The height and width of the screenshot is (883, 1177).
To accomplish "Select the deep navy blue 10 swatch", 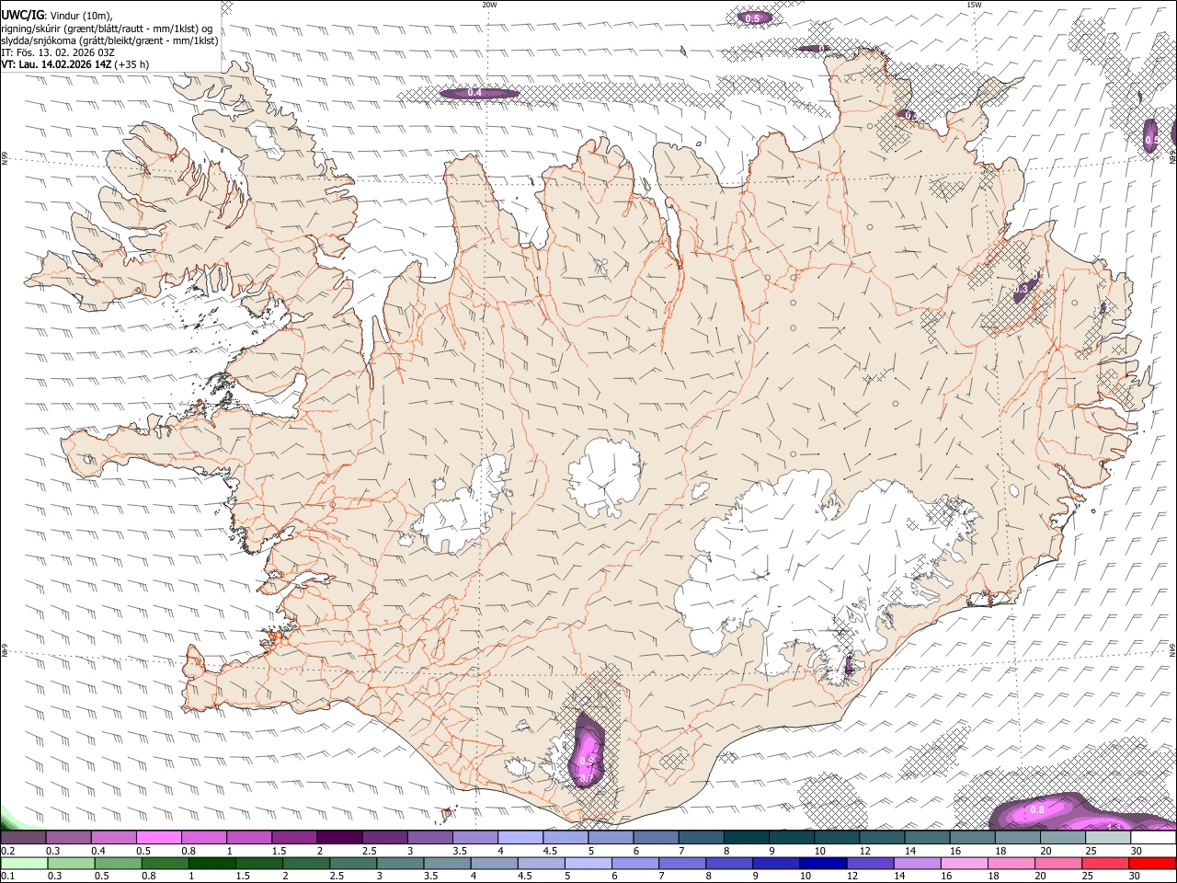I will pos(823,863).
